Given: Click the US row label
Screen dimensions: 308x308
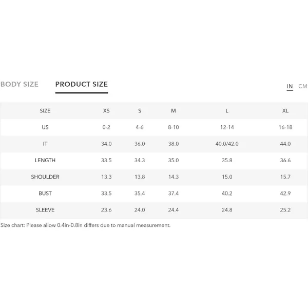Looking at the screenshot, I should coord(45,127).
